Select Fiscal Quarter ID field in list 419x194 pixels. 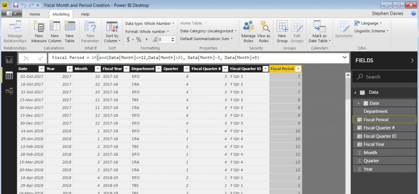[x=380, y=136]
